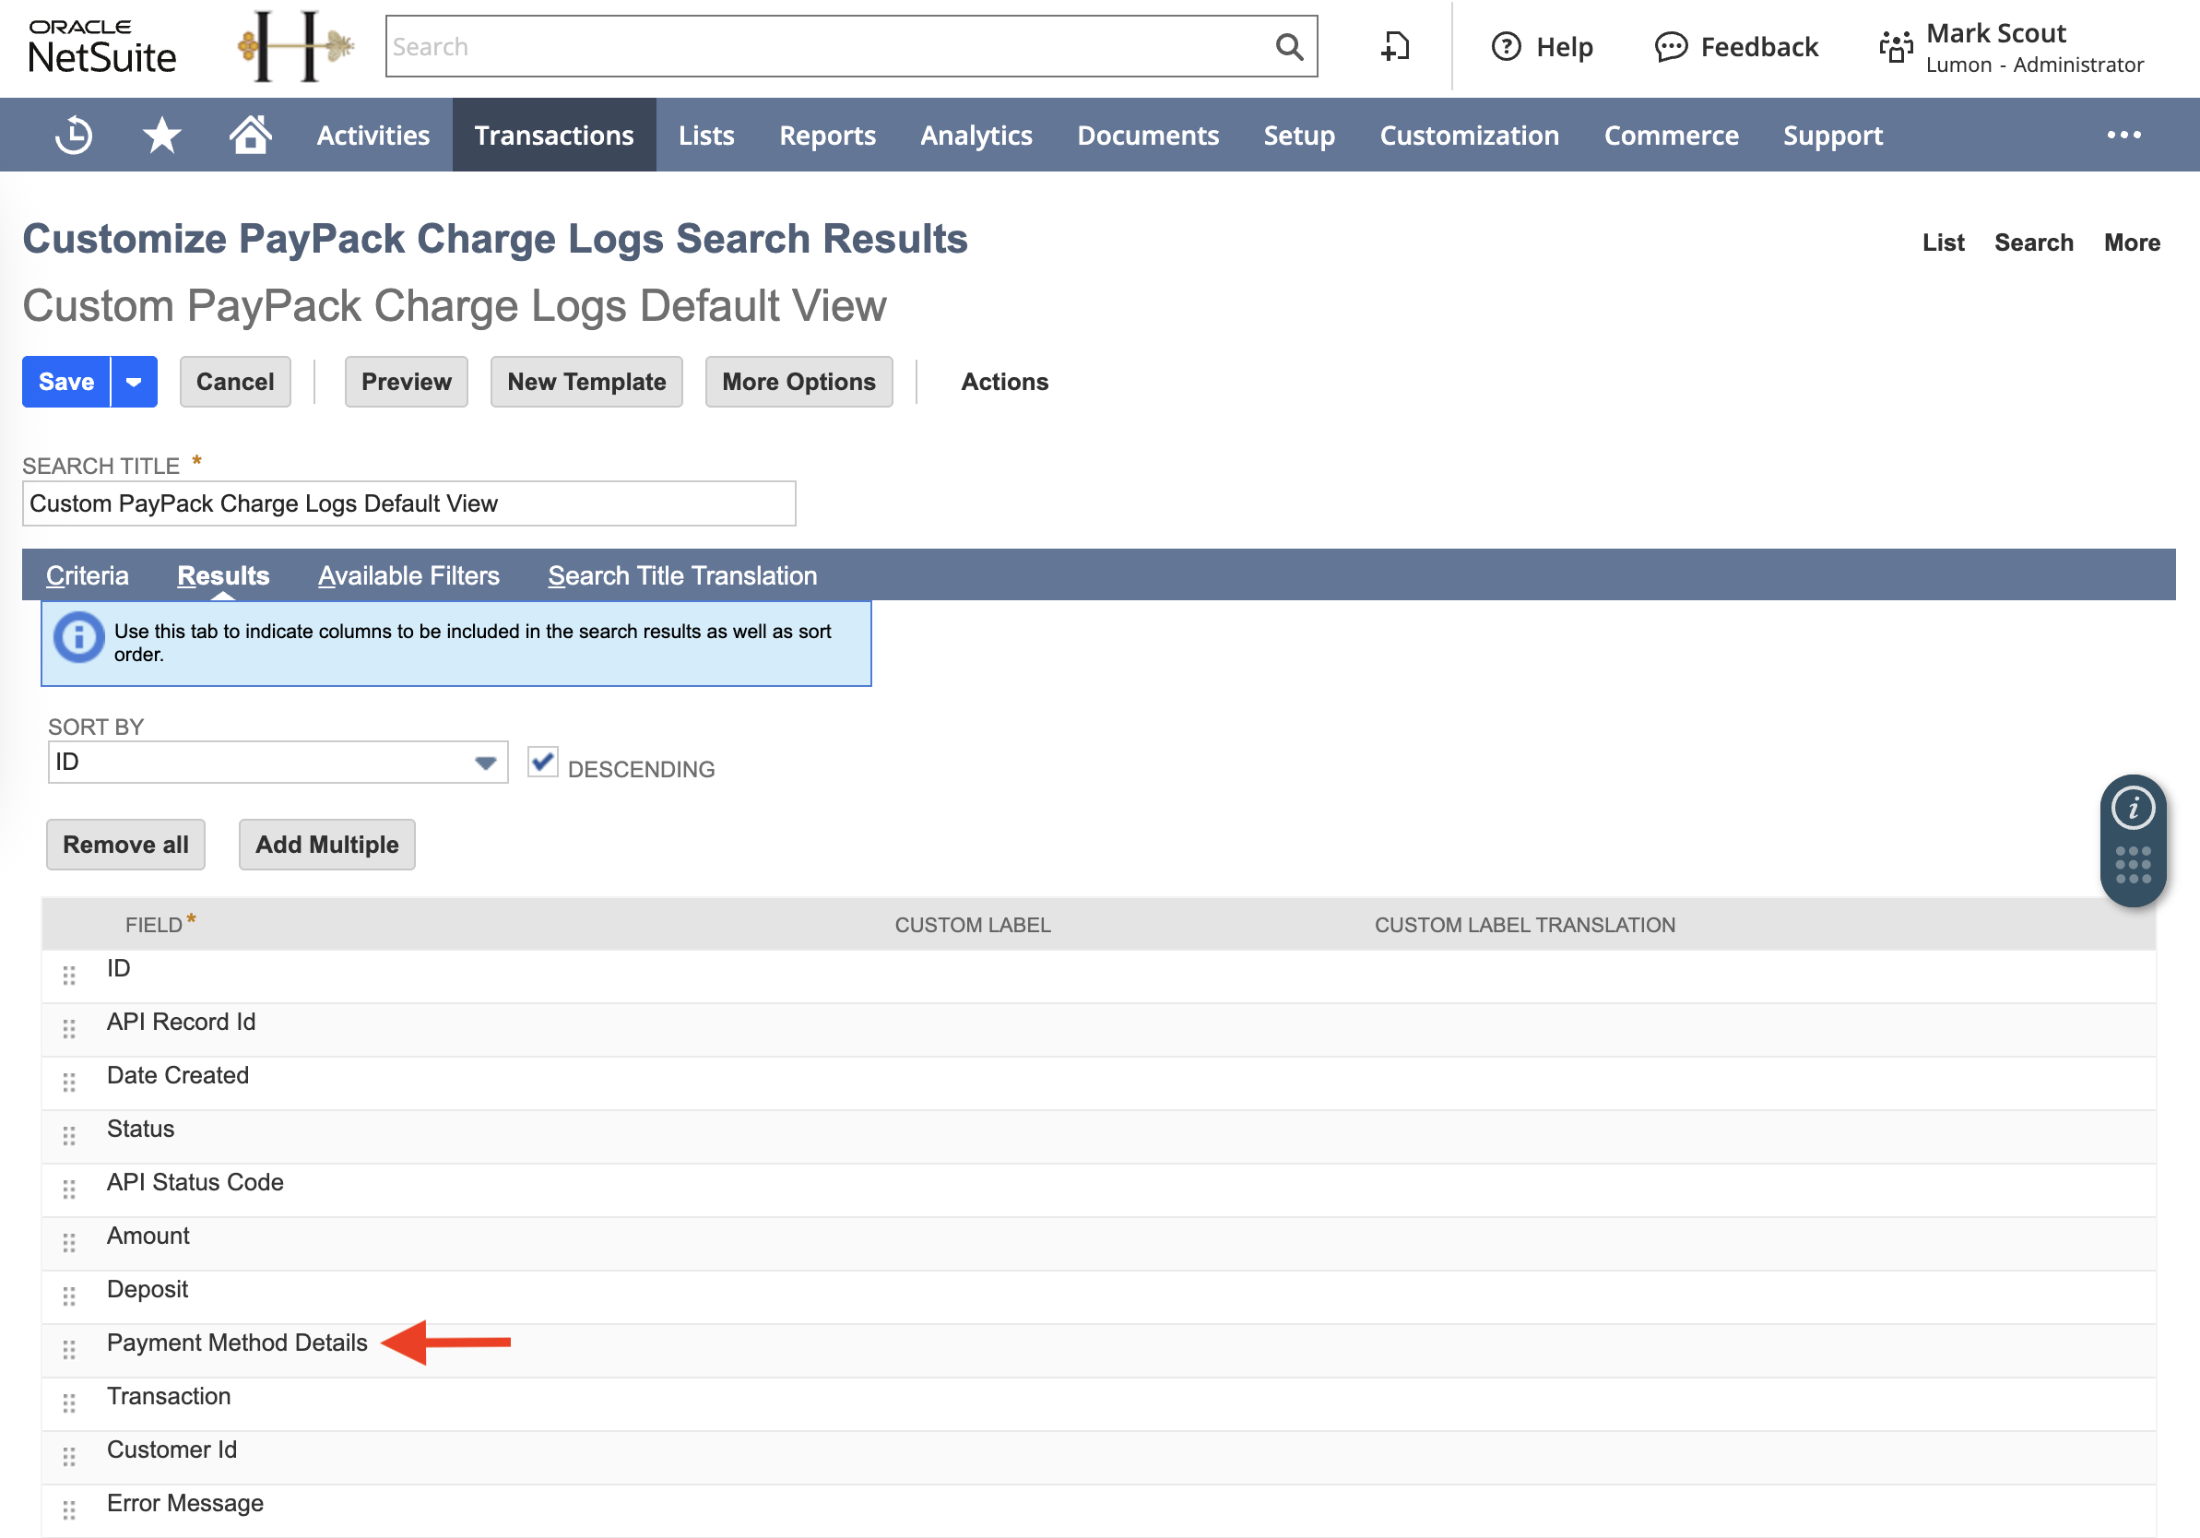The image size is (2200, 1538).
Task: Open the Transactions menu
Action: point(554,136)
